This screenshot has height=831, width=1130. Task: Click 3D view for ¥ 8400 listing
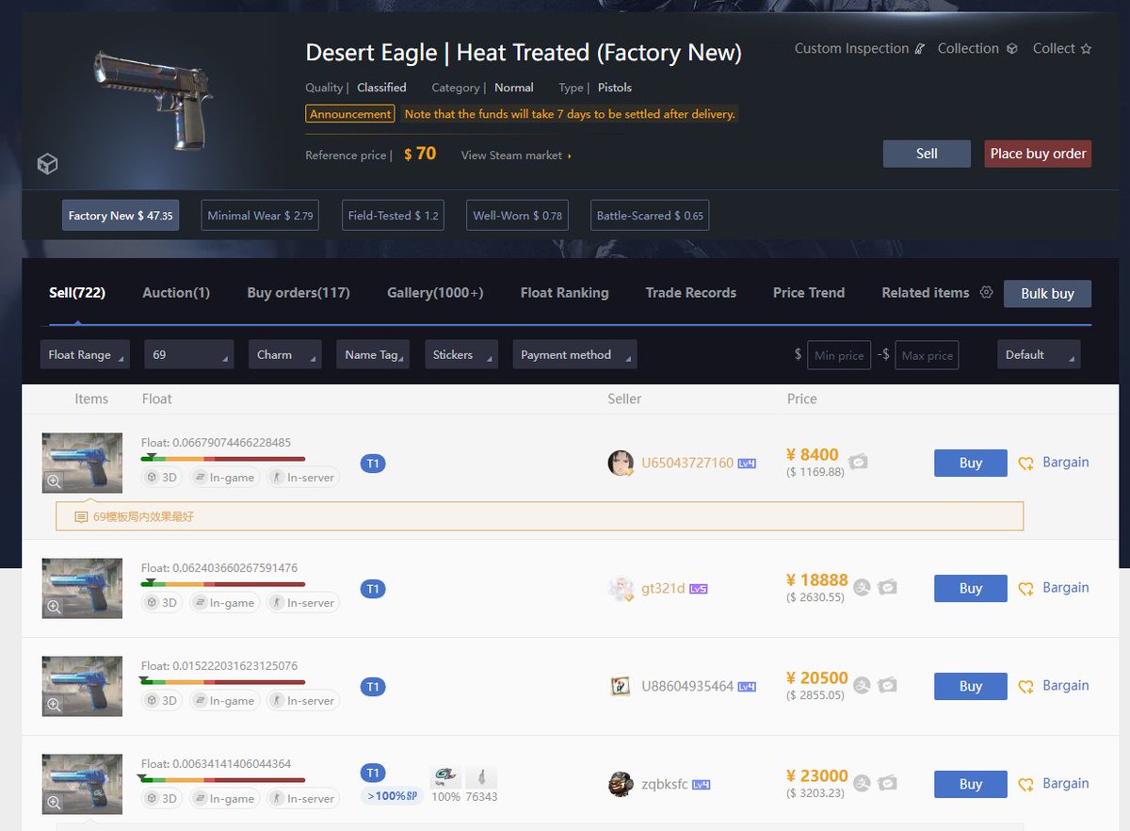(161, 478)
